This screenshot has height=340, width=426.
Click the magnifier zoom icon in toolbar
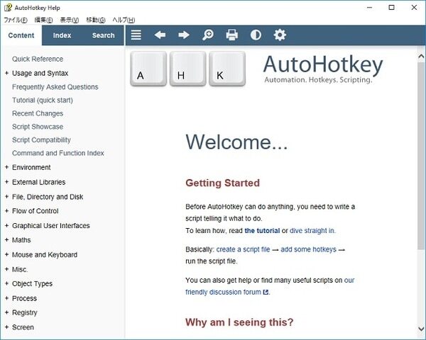click(208, 35)
